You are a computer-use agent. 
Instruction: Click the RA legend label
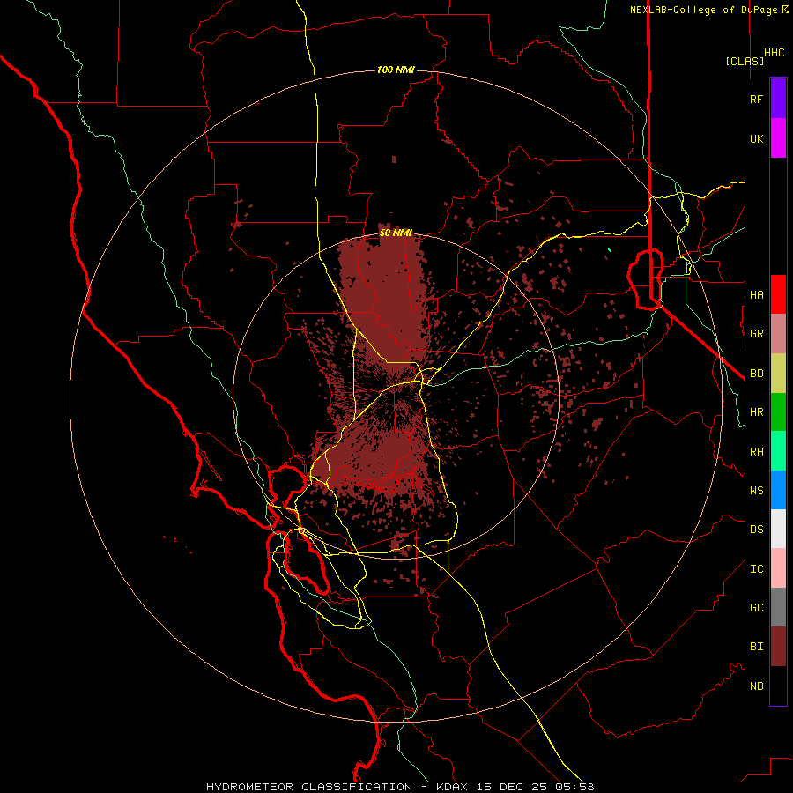[x=756, y=452]
